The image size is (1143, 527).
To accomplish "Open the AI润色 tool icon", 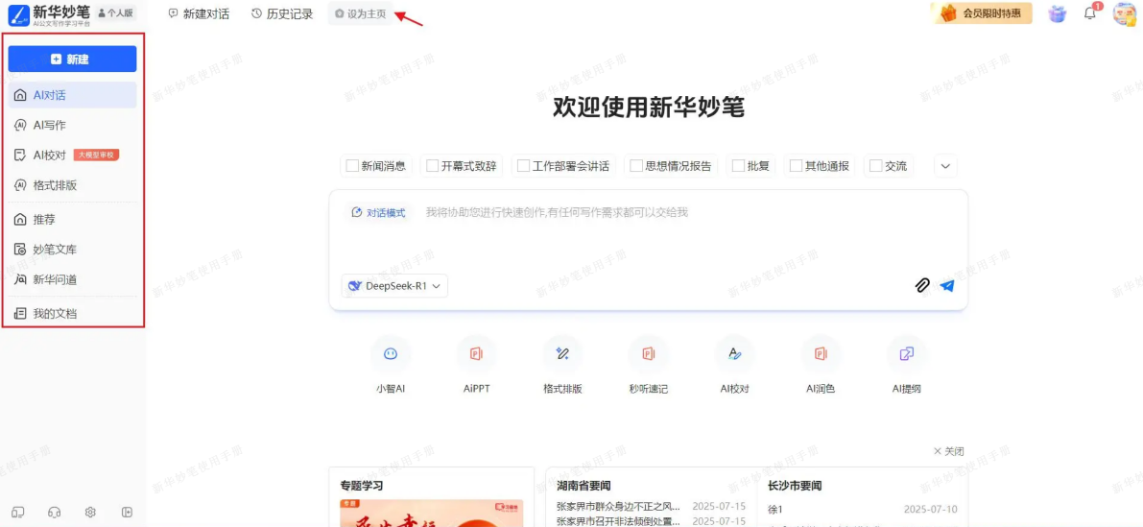I will pyautogui.click(x=821, y=354).
